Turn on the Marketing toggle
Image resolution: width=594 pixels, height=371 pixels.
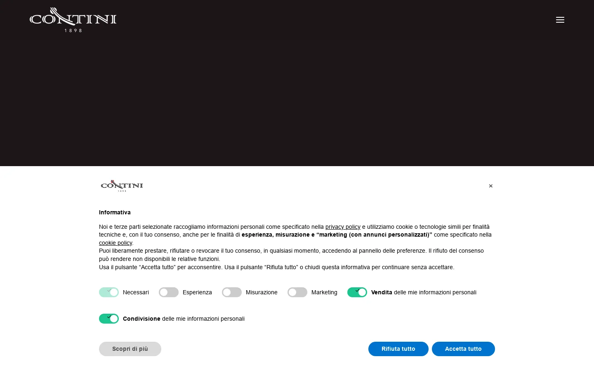tap(297, 292)
